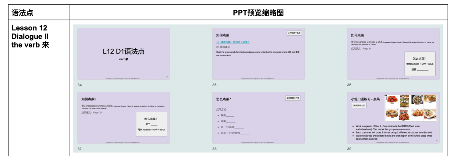
Task: Select the 语法点 column header
Action: (23, 12)
